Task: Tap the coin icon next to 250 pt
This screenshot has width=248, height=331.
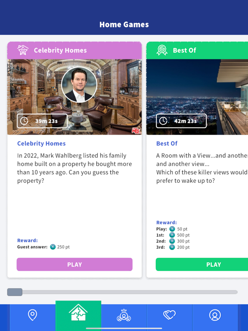Action: click(53, 247)
